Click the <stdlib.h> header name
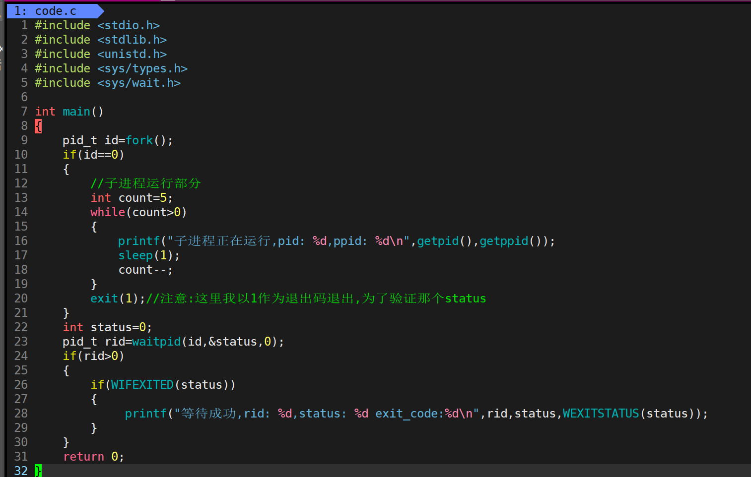751x477 pixels. tap(132, 40)
